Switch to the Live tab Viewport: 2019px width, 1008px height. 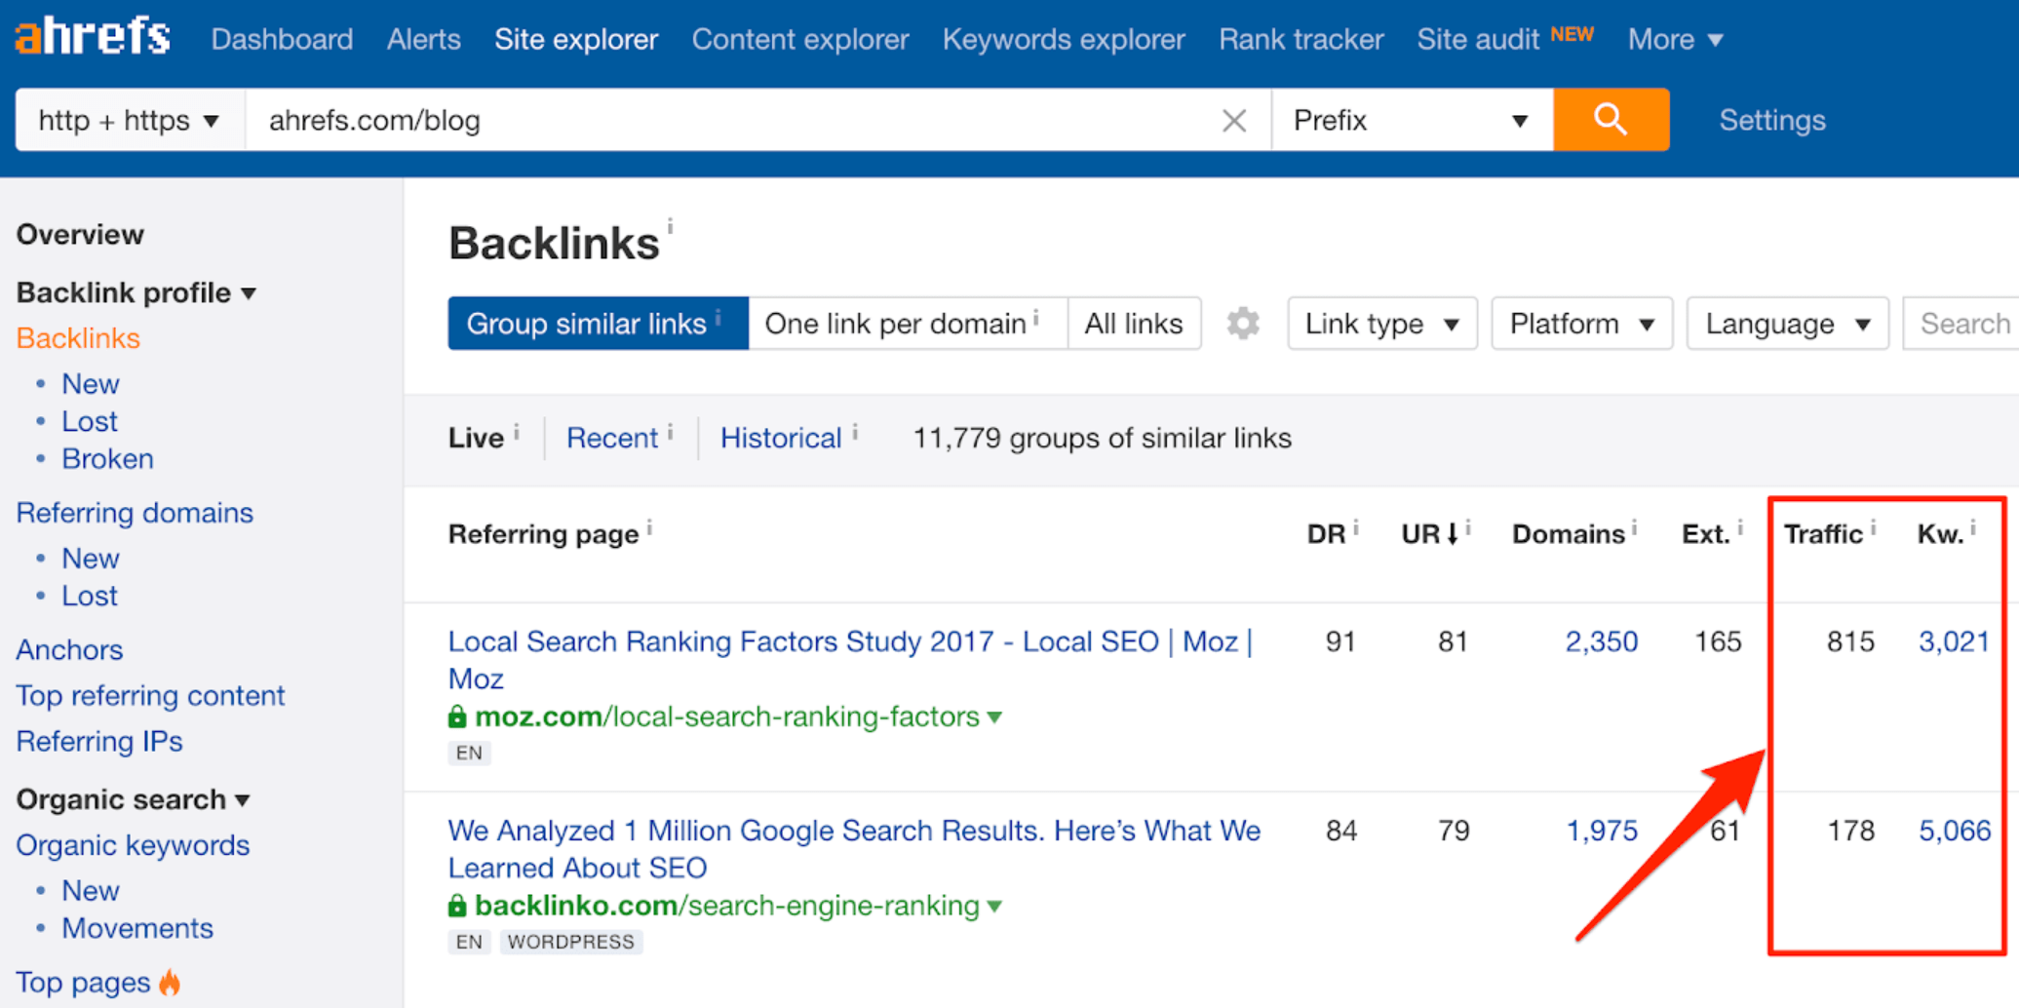tap(476, 439)
